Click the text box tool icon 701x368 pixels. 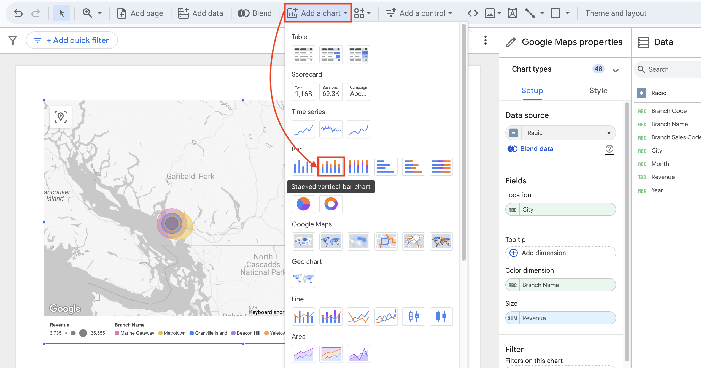[512, 13]
